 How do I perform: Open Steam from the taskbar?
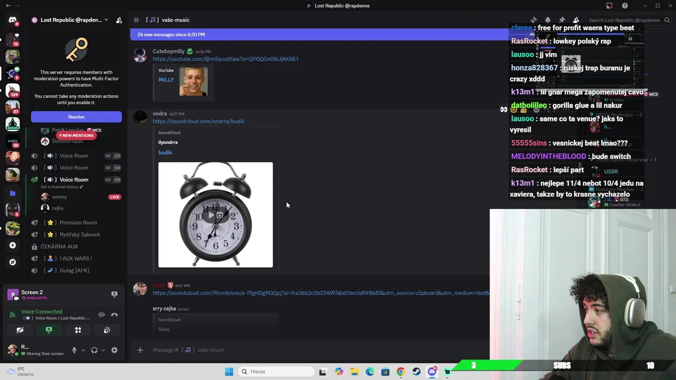coord(416,372)
